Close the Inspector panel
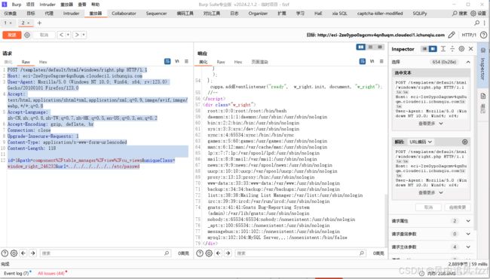Viewport: 490px width, 279px height. click(471, 49)
